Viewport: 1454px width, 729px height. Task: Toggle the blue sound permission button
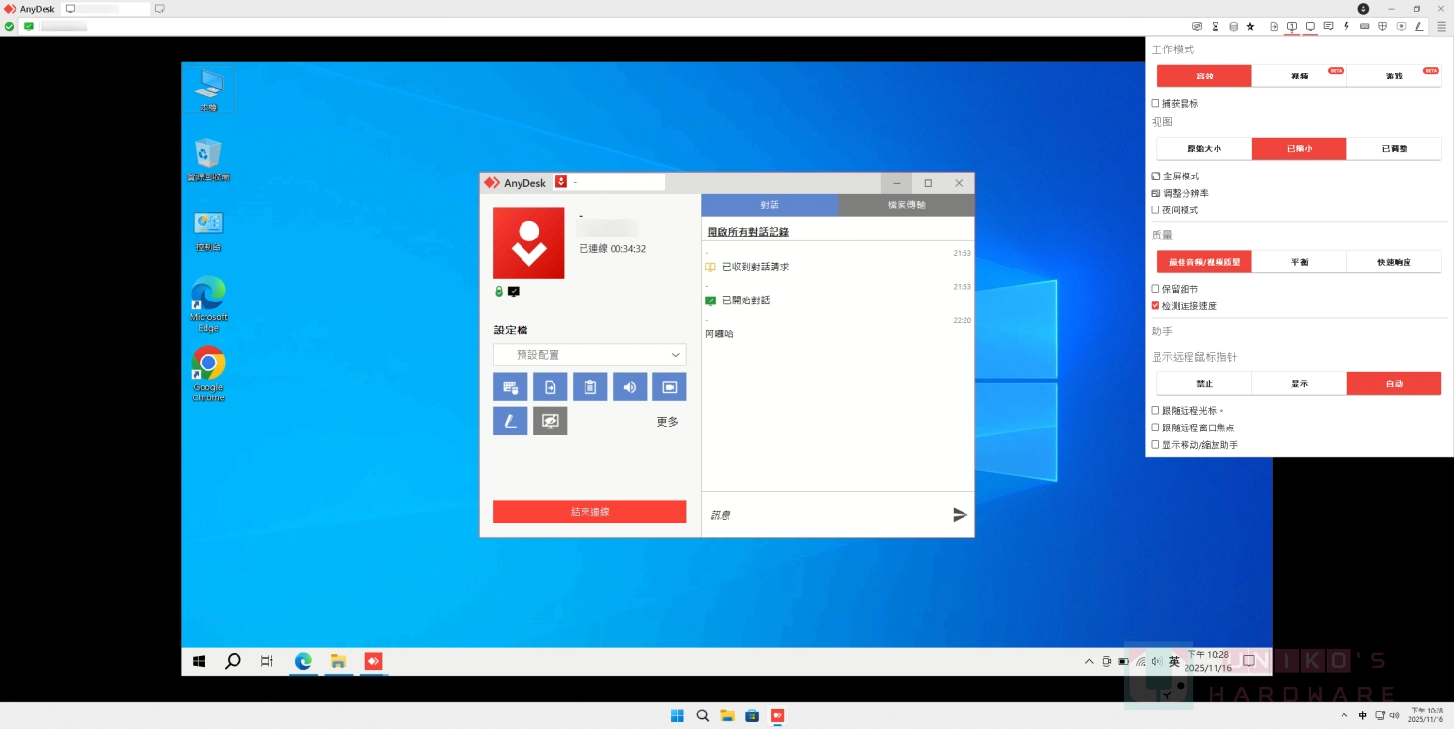click(x=629, y=387)
